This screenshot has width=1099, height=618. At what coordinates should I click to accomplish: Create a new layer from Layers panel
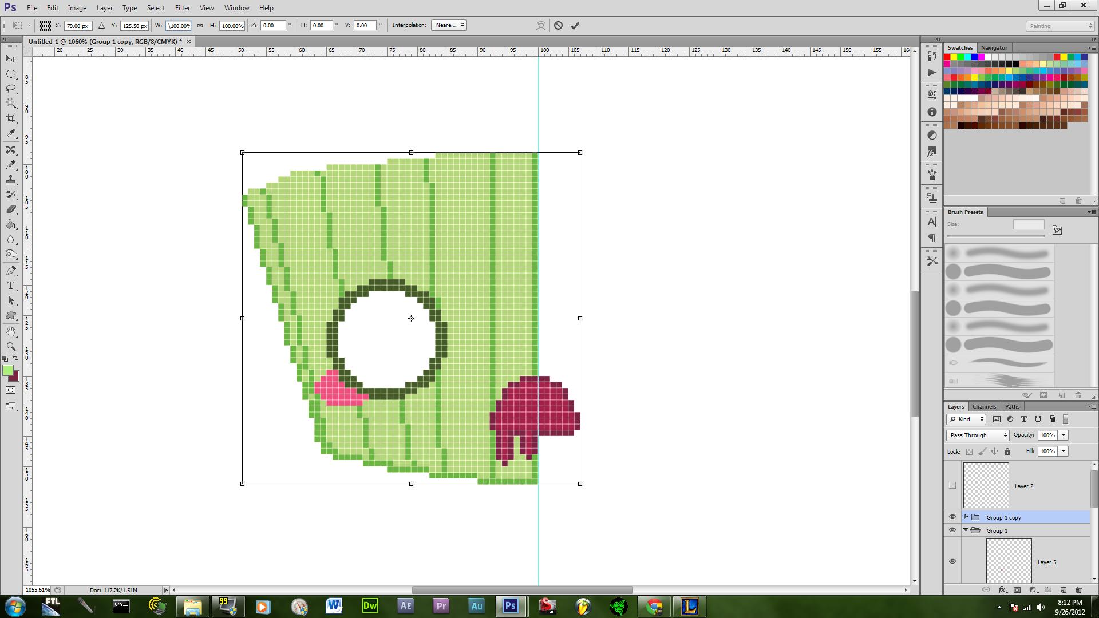1064,590
